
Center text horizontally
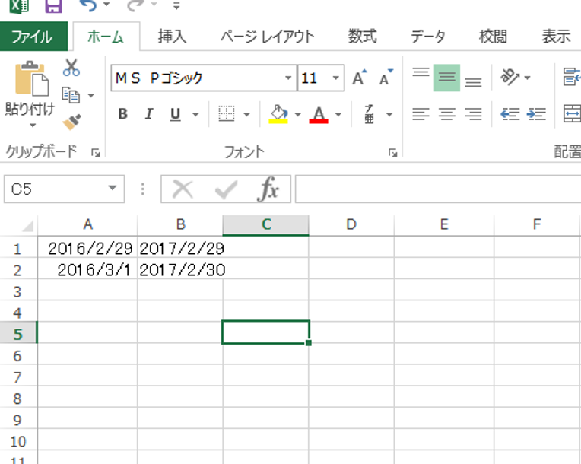(447, 114)
